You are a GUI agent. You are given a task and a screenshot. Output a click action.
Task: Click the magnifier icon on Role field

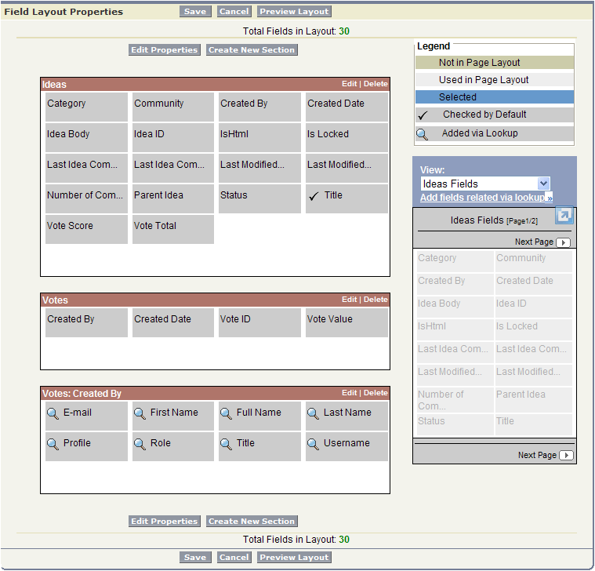140,444
